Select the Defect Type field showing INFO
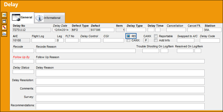The width and height of the screenshot is (223, 112). [x=81, y=30]
